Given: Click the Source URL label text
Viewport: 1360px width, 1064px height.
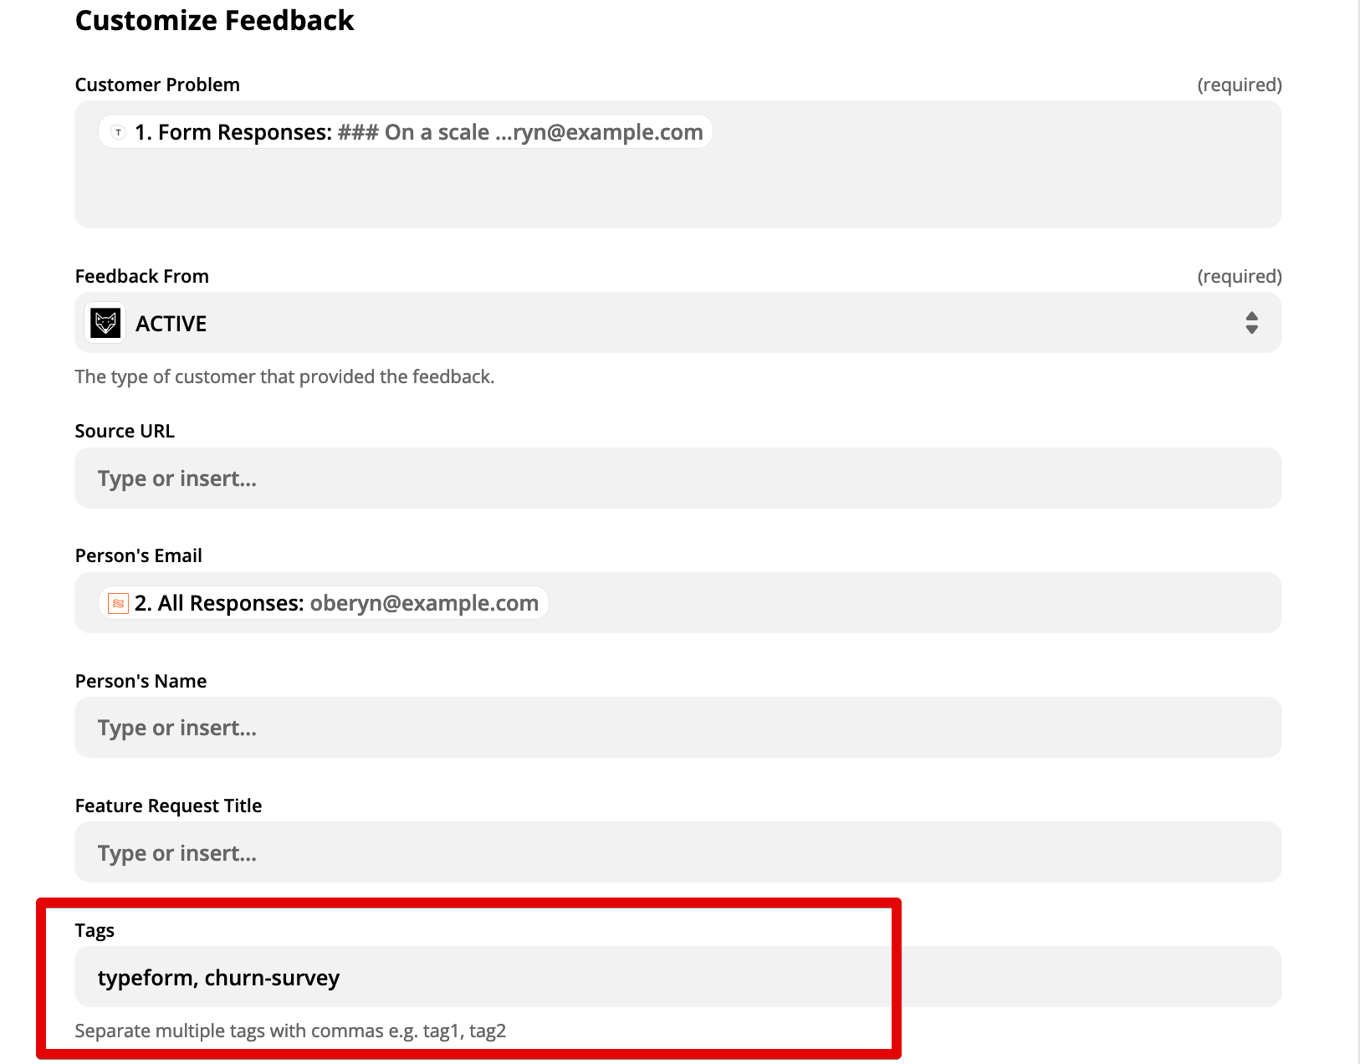Looking at the screenshot, I should click(125, 431).
